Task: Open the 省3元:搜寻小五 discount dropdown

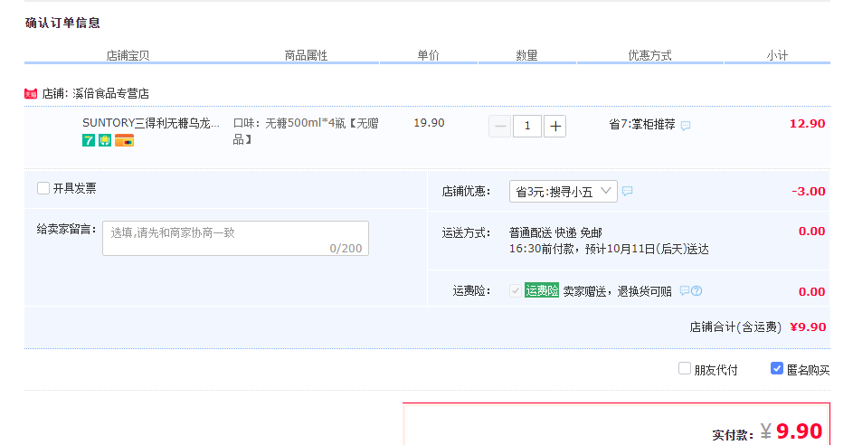Action: (x=563, y=191)
